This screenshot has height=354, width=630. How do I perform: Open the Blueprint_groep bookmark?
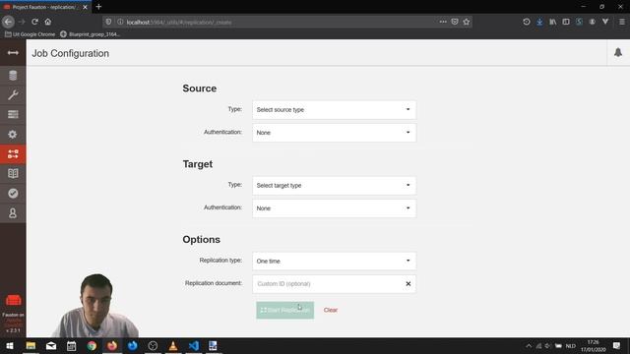click(x=90, y=34)
